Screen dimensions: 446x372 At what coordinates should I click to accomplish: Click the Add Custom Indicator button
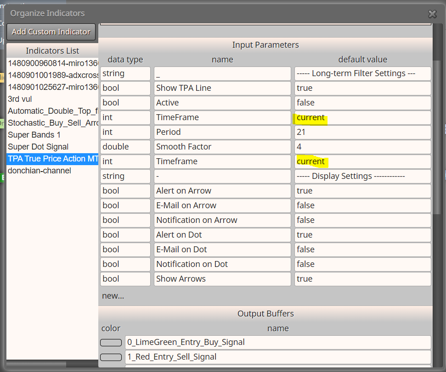tap(51, 32)
